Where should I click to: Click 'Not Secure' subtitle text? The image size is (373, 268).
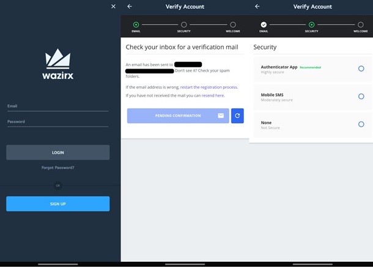click(270, 128)
